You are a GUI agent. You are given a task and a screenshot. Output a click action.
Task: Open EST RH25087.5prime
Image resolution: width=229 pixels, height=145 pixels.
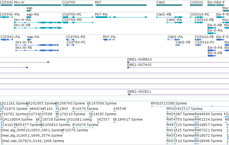click(x=180, y=114)
